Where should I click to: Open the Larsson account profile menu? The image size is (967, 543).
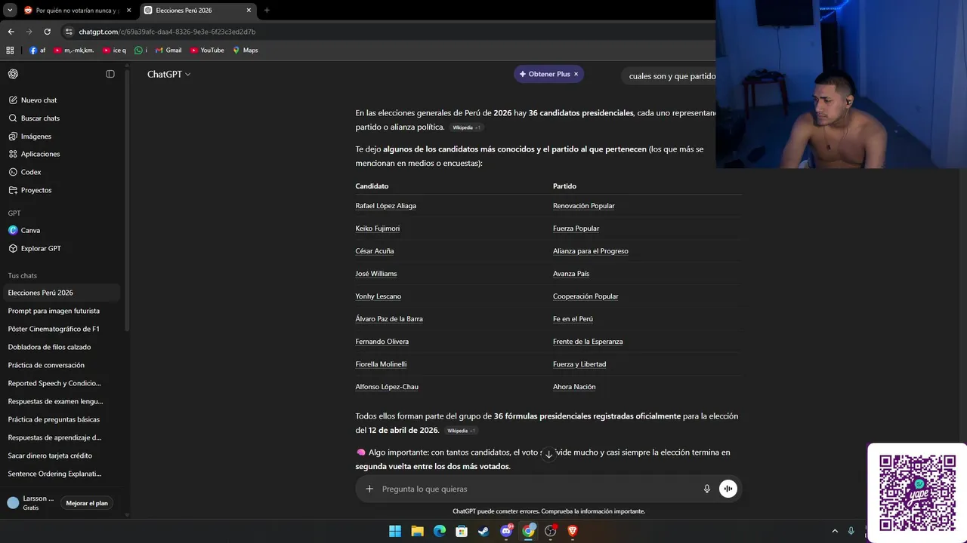point(32,503)
